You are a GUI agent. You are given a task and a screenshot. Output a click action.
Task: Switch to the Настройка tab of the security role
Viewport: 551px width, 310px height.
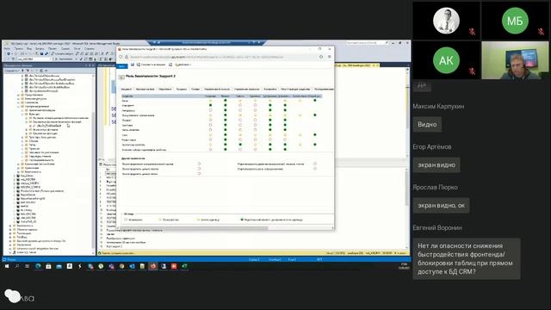(x=270, y=90)
